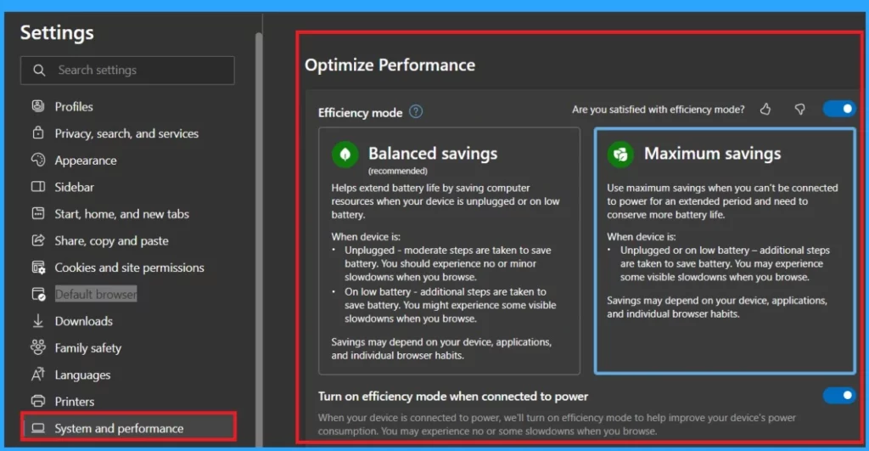
Task: Click the Appearance palette icon
Action: (x=37, y=160)
